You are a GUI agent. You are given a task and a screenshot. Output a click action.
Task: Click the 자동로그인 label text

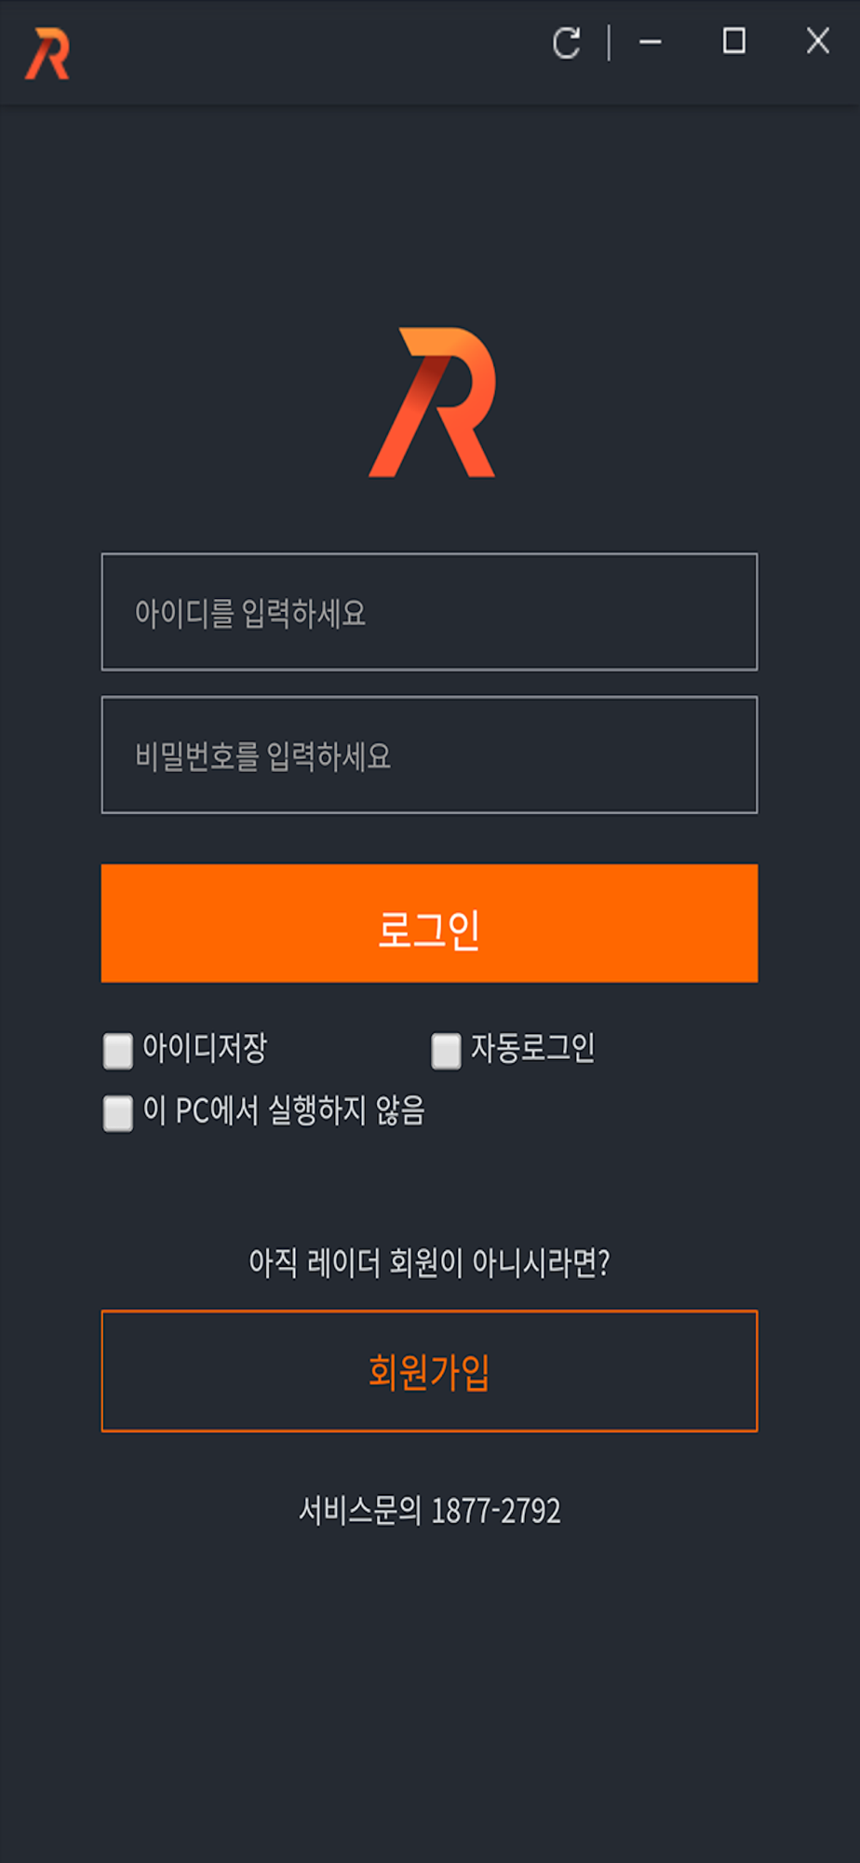pyautogui.click(x=532, y=1049)
